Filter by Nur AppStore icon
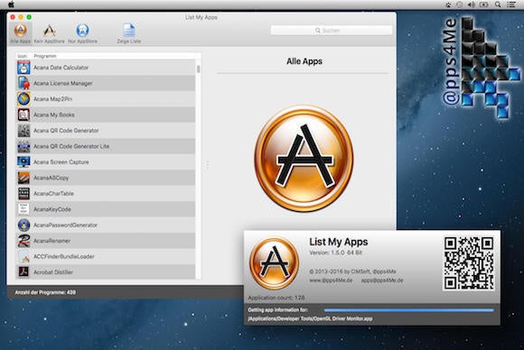This screenshot has height=350, width=524. click(x=82, y=32)
